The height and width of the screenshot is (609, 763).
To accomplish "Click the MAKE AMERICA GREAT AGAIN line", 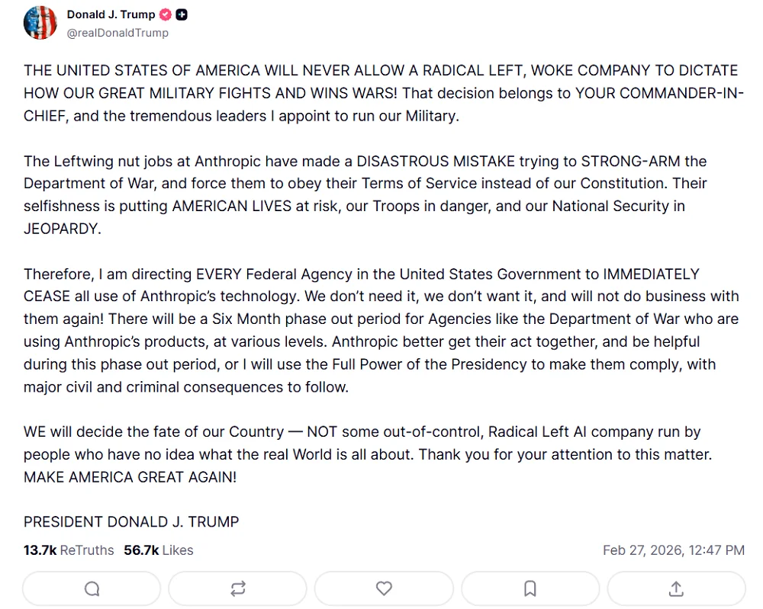I will point(130,477).
